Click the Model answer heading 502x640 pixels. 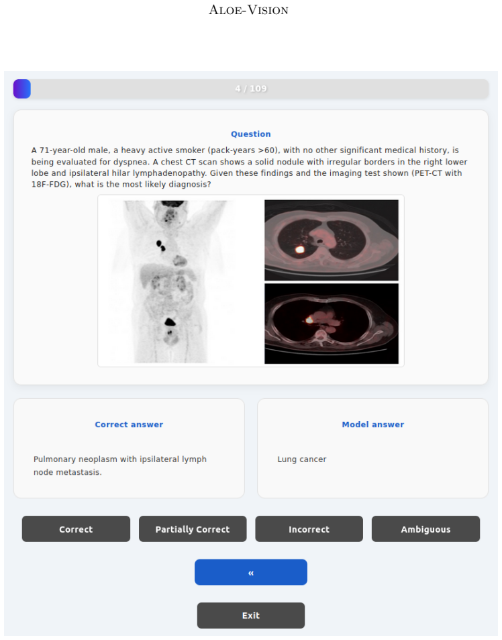pyautogui.click(x=372, y=424)
